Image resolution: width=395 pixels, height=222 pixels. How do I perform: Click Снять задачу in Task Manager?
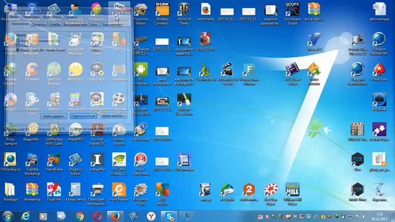pos(54,116)
